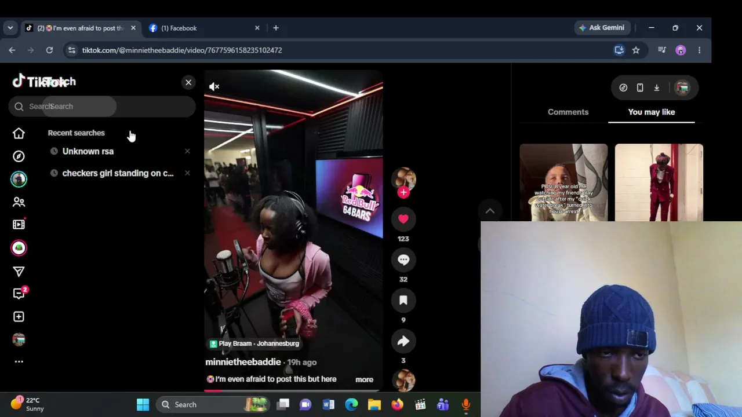Open Chrome three-dot menu
This screenshot has width=742, height=417.
click(699, 50)
